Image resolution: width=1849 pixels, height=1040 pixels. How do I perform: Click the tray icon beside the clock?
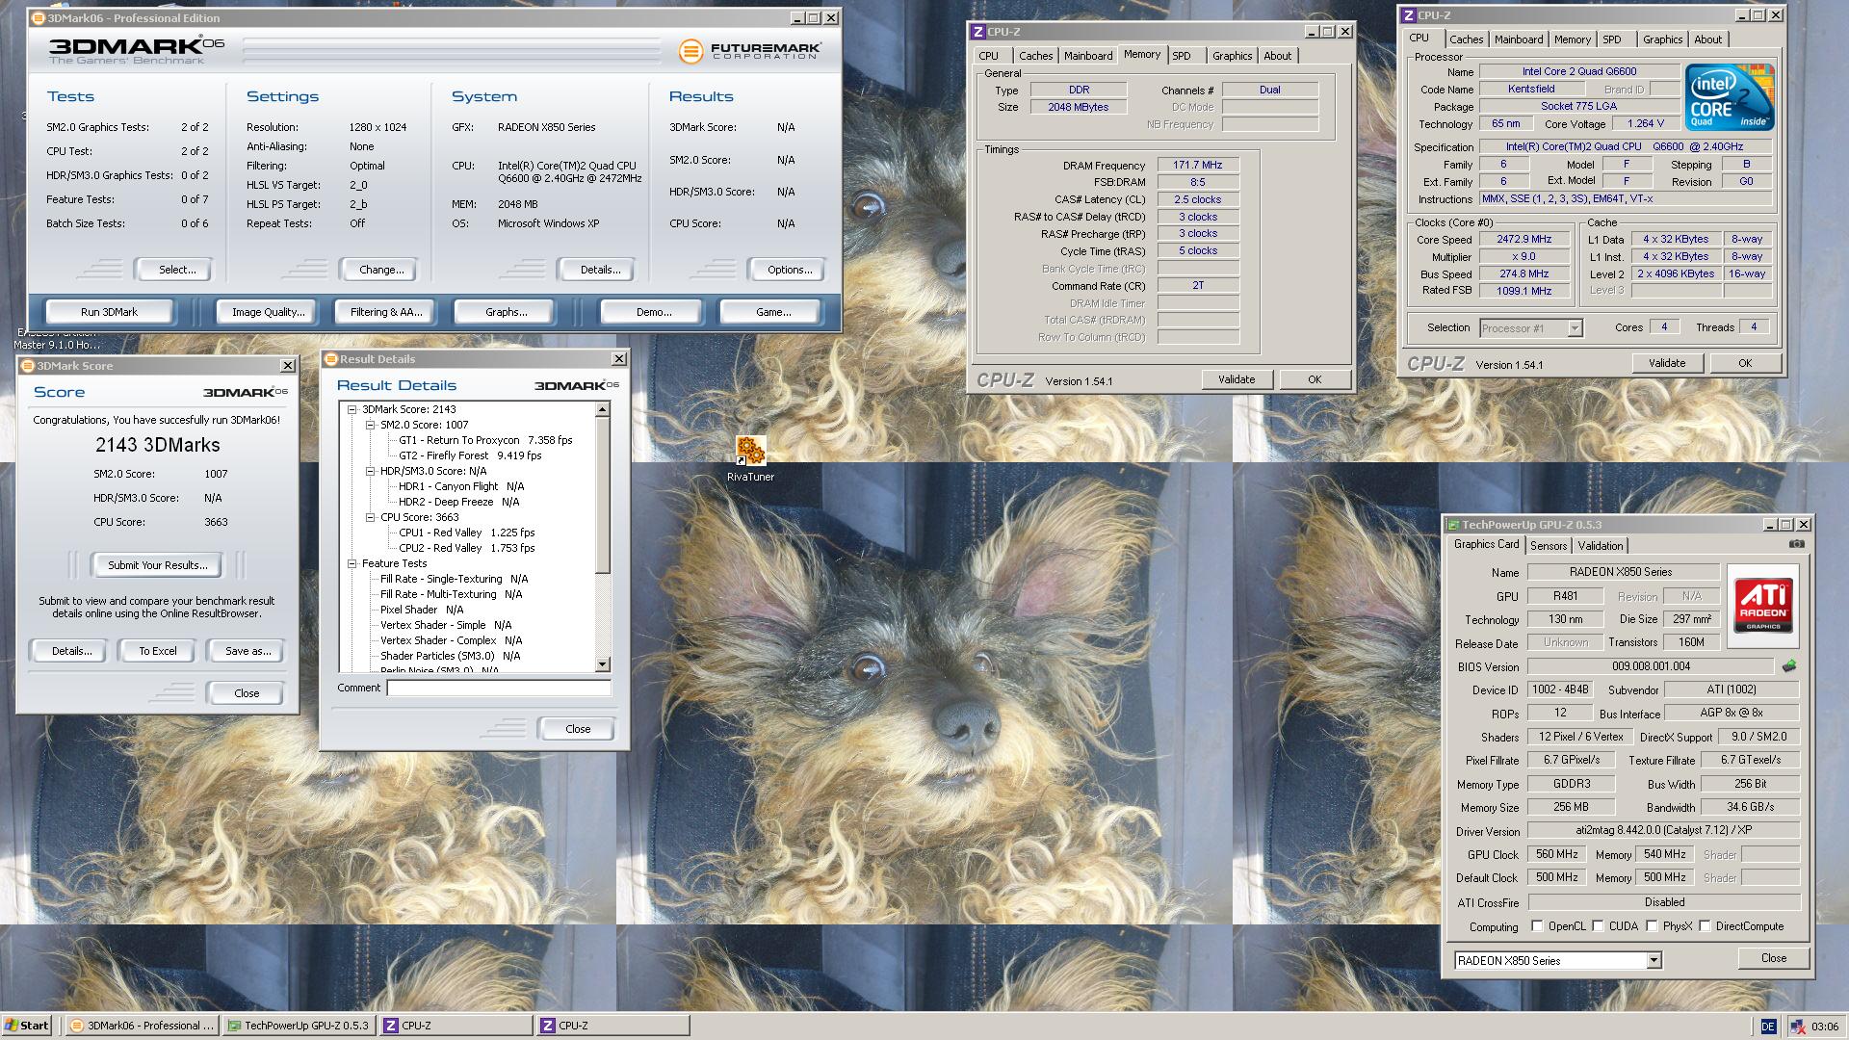pos(1797,1027)
